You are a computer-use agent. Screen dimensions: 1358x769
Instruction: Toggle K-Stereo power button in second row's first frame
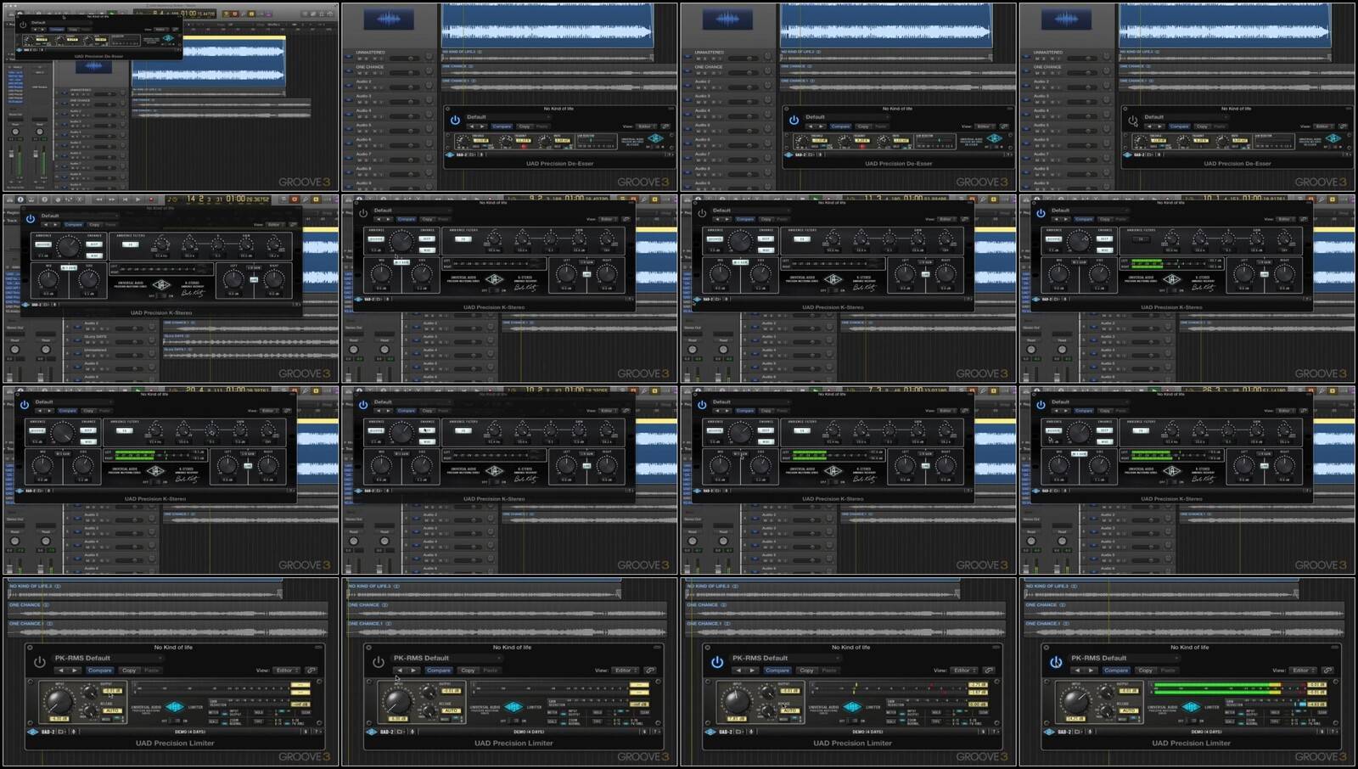point(31,219)
